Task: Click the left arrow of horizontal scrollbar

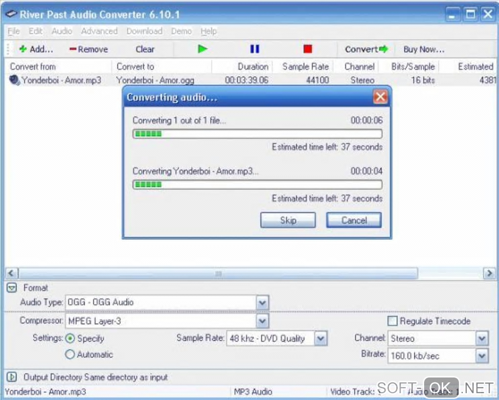Action: 11,273
